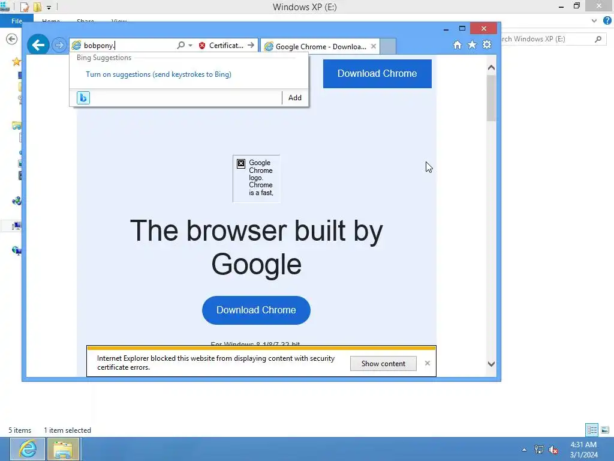Click the Go arrow in address bar
Image resolution: width=614 pixels, height=461 pixels.
click(x=251, y=46)
